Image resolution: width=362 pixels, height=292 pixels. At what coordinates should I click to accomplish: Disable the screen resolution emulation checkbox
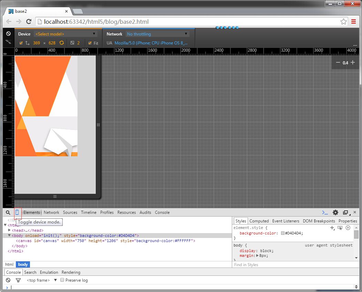coord(21,43)
